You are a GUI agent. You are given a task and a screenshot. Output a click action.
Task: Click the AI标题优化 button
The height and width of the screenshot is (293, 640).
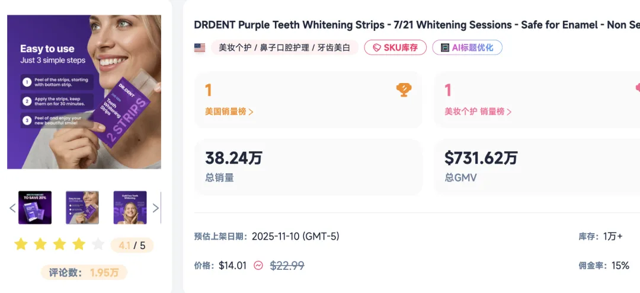click(467, 47)
